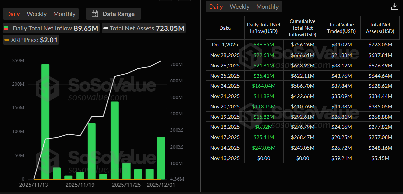403x194 pixels.
Task: Switch table panel to Weekly view
Action: 239,6
